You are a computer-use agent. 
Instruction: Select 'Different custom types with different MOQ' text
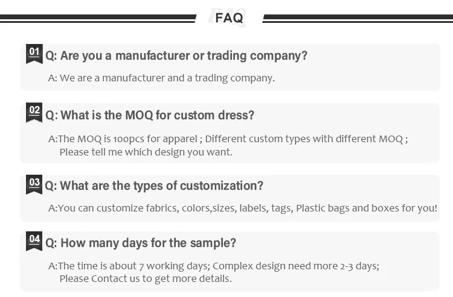point(304,139)
